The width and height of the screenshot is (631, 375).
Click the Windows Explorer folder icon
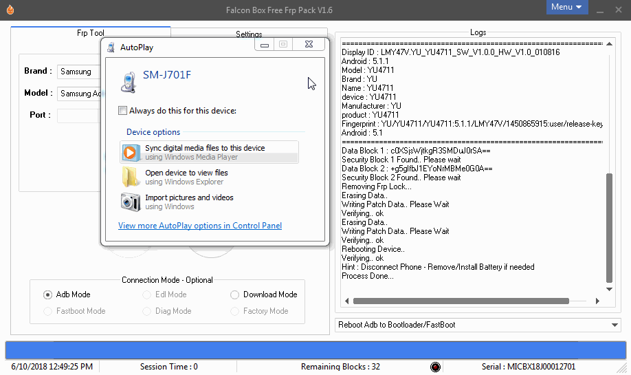click(130, 177)
